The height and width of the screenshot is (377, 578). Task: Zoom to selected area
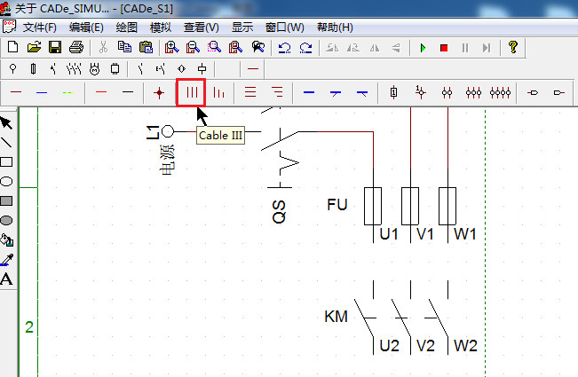(214, 47)
